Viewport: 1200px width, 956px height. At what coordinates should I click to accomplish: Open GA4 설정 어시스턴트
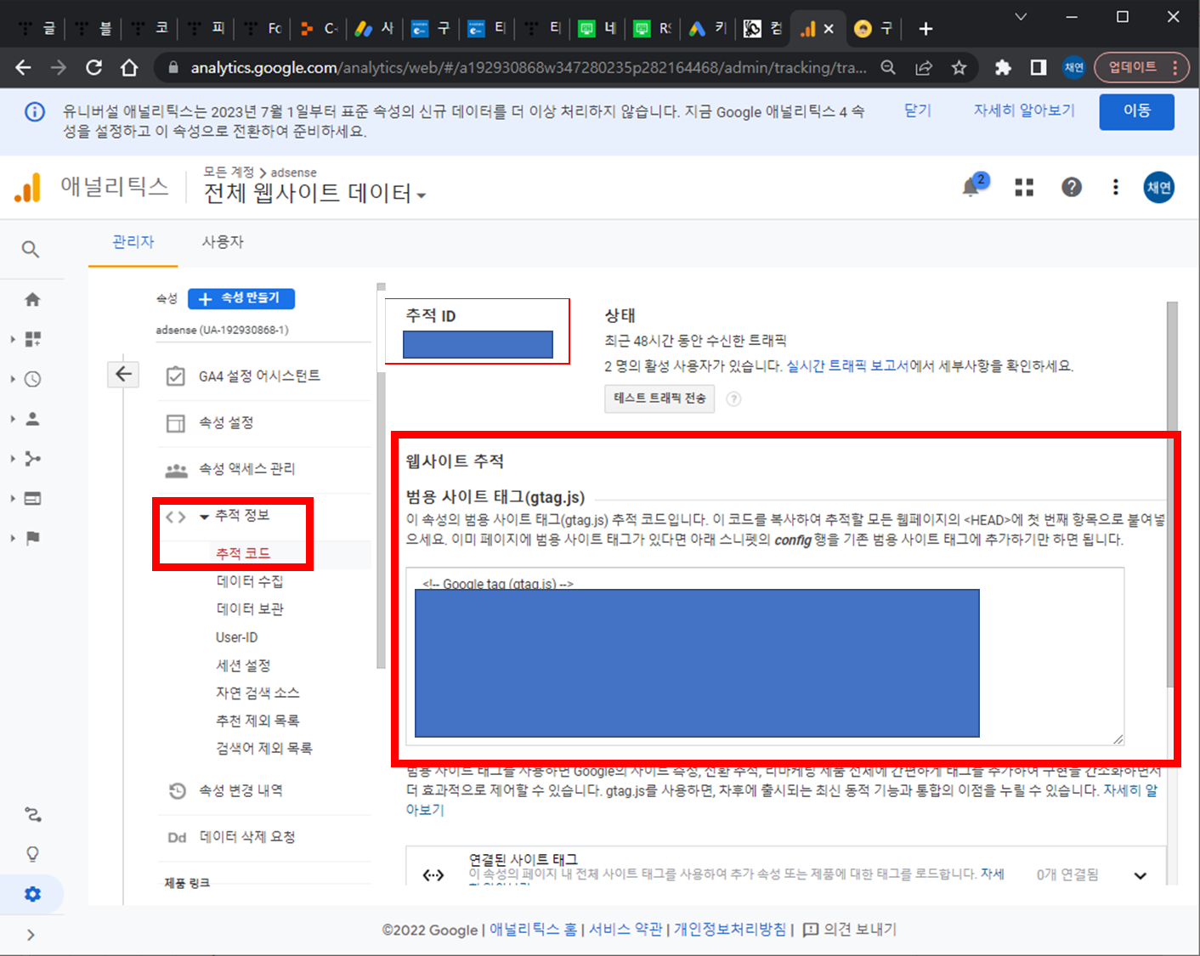259,376
